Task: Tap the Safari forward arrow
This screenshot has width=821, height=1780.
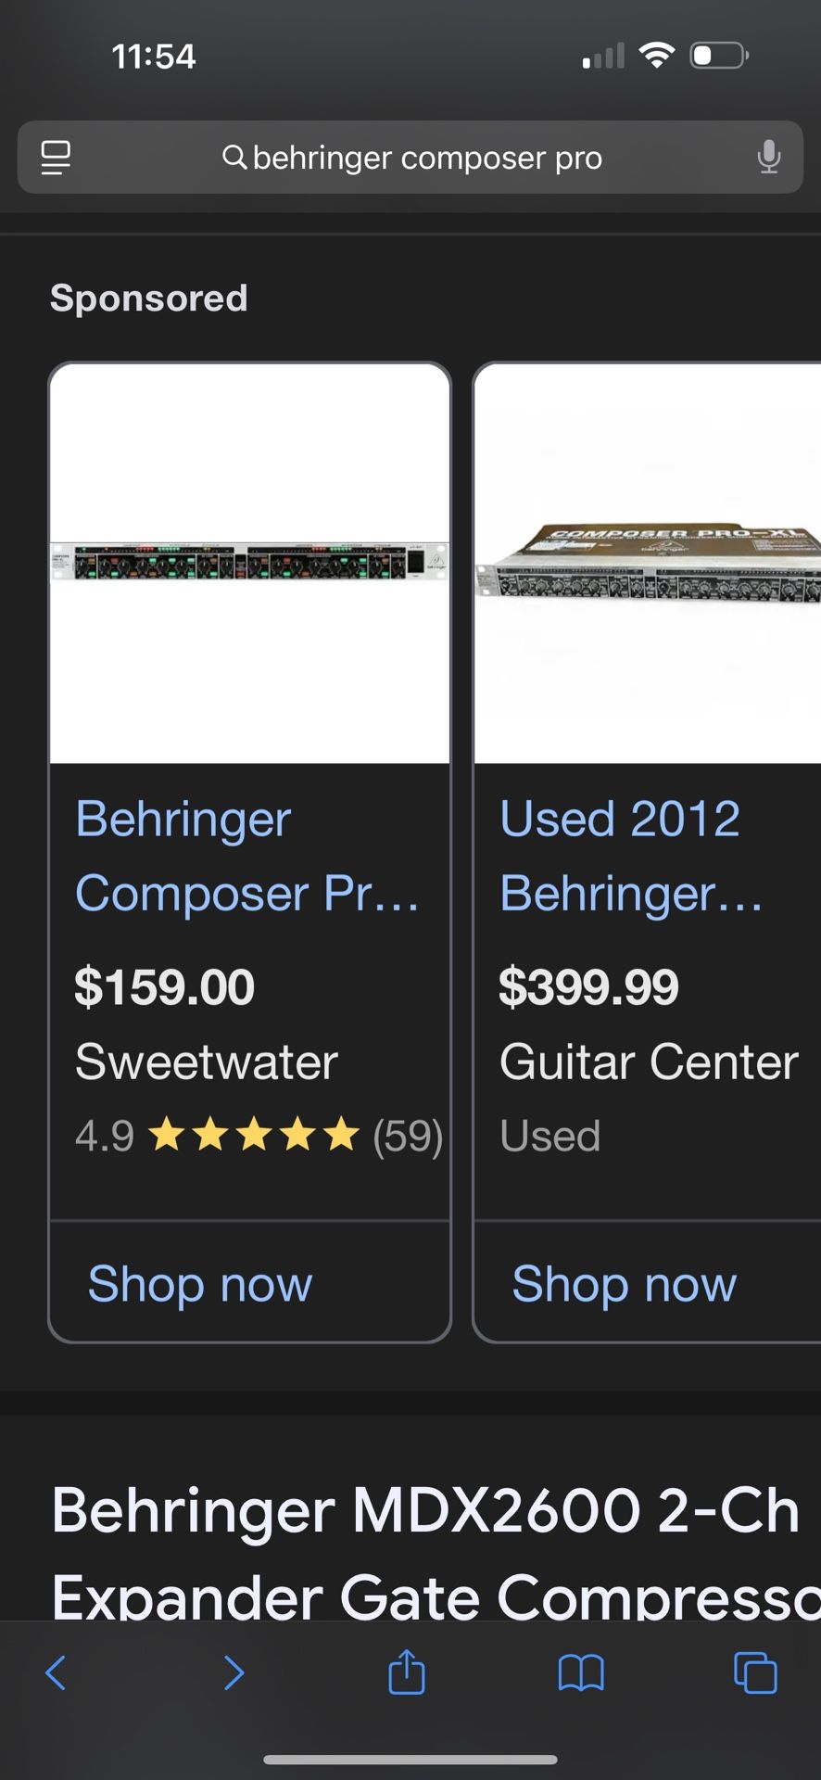Action: 234,1673
